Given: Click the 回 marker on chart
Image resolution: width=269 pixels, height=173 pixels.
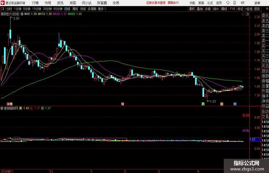Looking at the screenshot, I should pos(222,104).
